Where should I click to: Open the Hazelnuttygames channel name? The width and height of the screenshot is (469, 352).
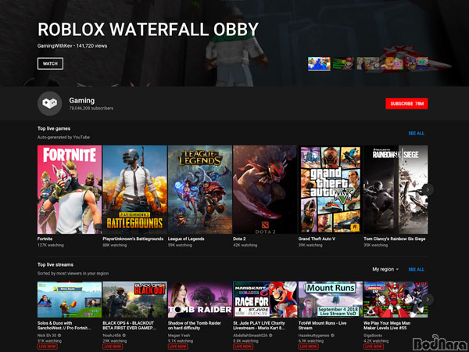tap(313, 336)
